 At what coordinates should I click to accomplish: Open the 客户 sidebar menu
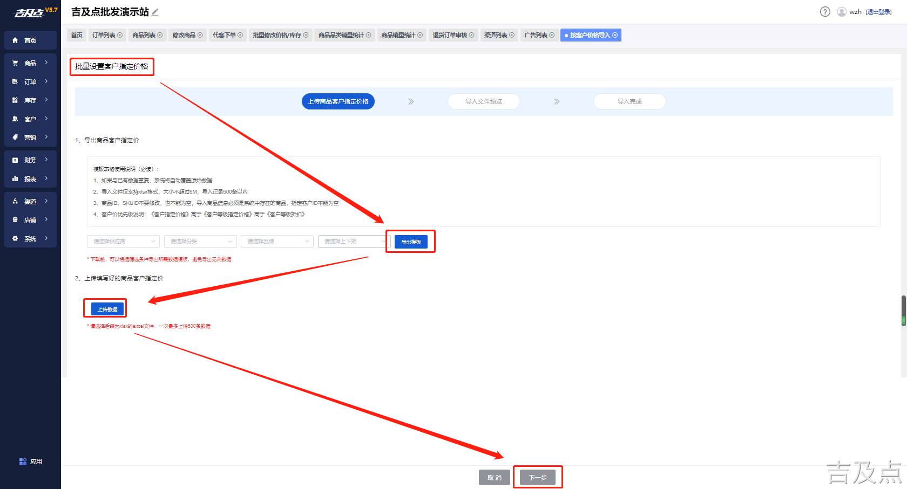coord(30,119)
